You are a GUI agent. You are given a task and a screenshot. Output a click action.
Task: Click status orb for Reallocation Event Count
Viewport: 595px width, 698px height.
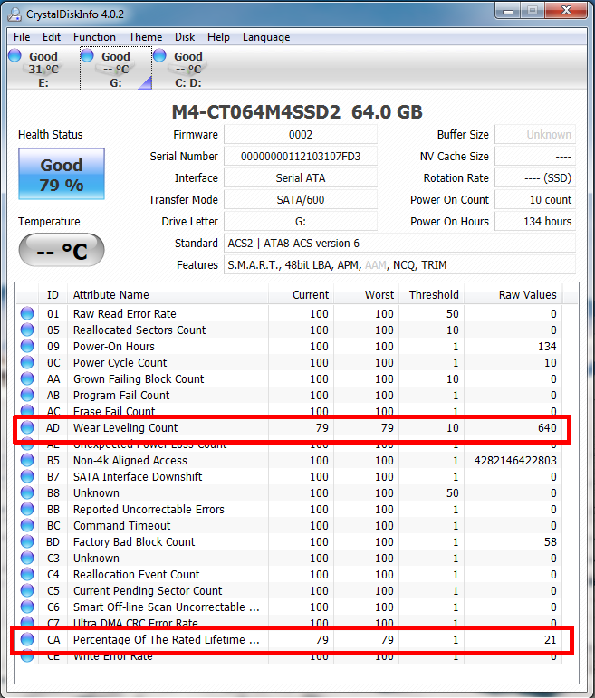(x=27, y=574)
